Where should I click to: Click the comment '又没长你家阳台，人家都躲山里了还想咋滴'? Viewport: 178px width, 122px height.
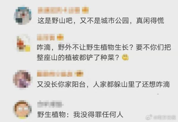point(103,84)
